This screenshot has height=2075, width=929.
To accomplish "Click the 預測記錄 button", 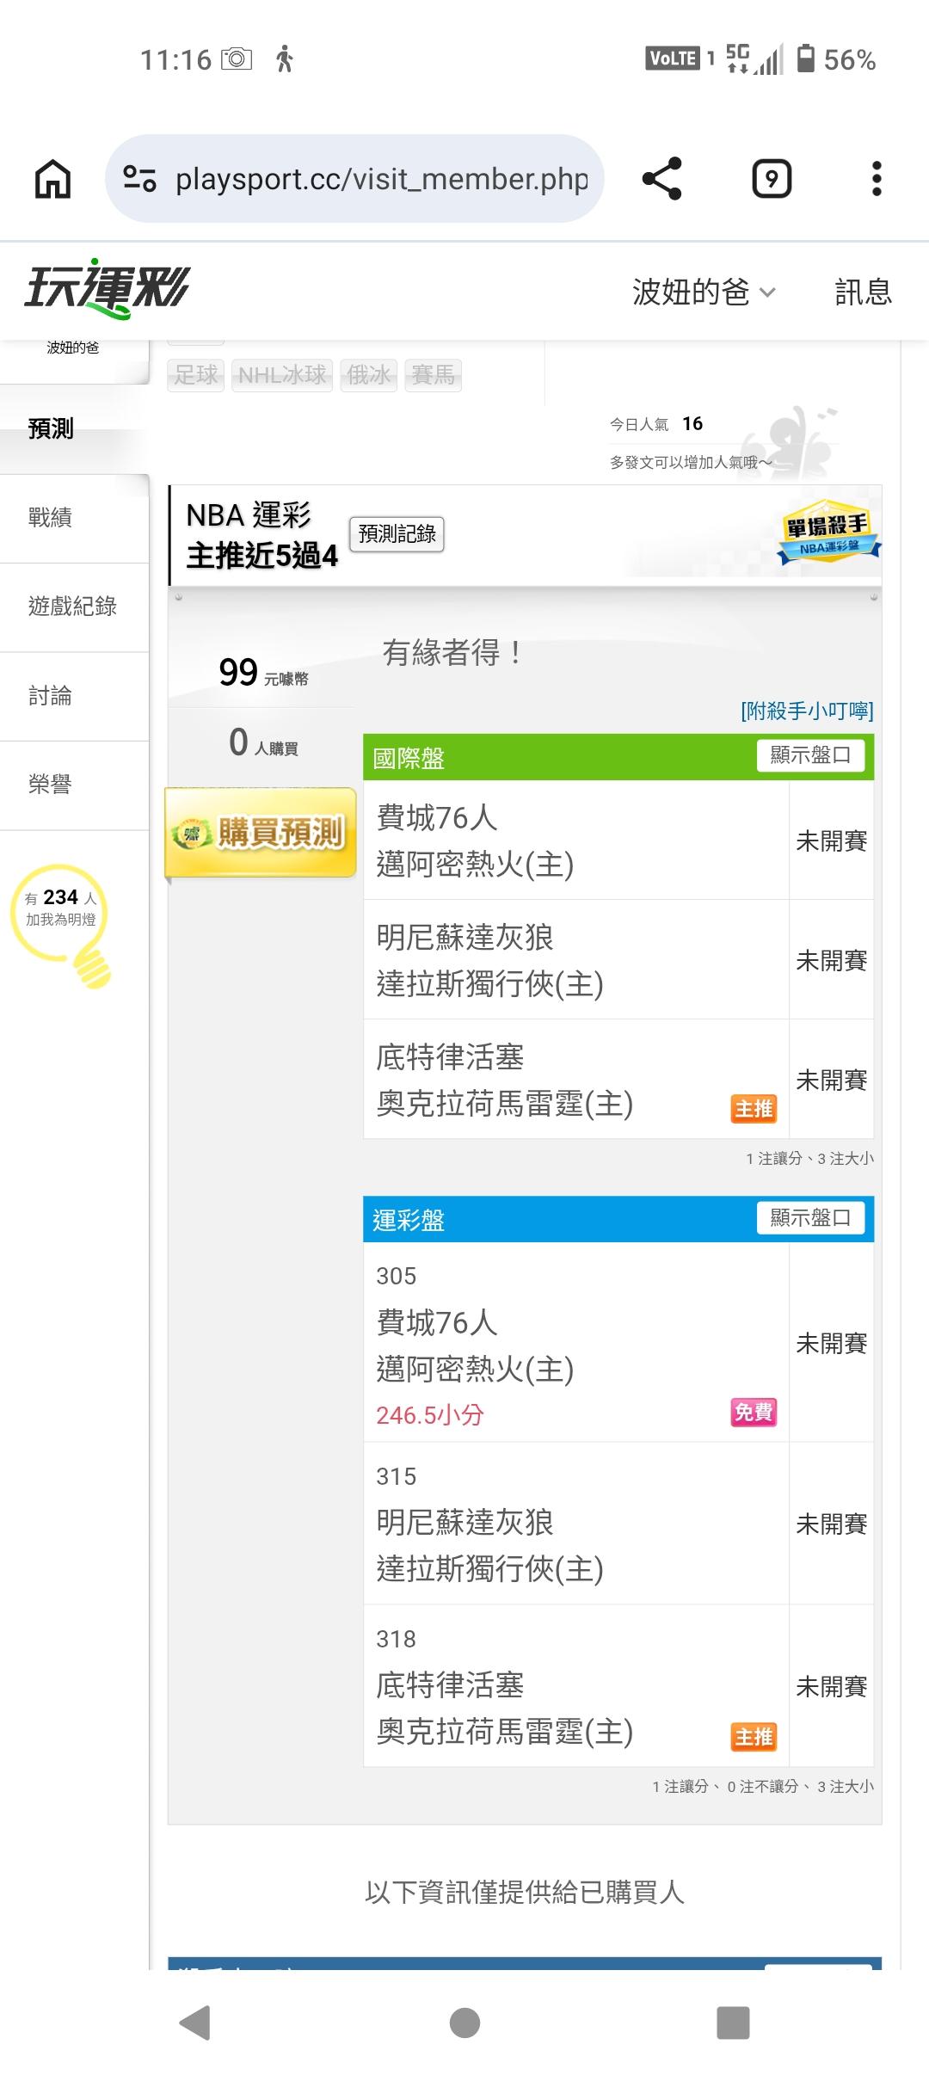I will click(397, 534).
